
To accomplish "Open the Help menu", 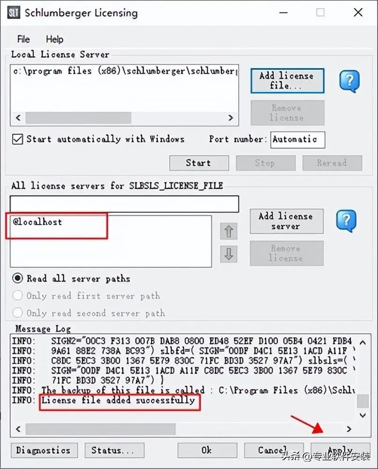I will coord(54,39).
